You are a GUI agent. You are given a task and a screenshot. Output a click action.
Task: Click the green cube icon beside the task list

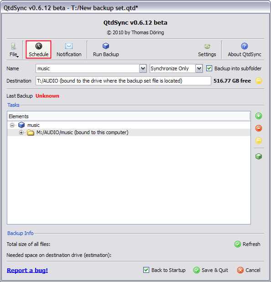pyautogui.click(x=259, y=157)
